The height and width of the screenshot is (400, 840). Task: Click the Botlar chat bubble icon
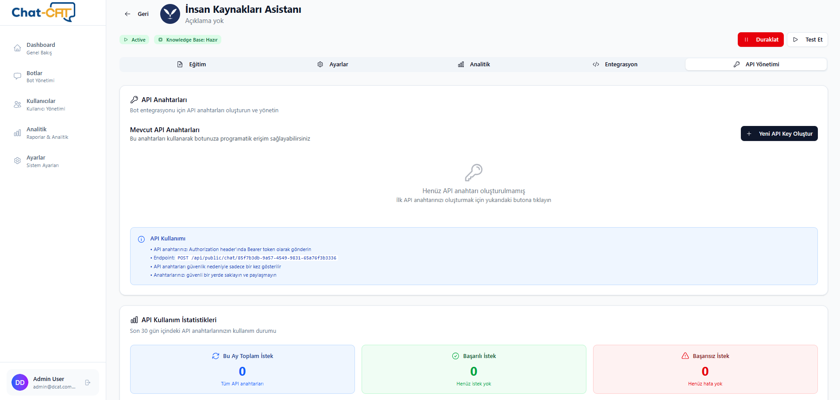pyautogui.click(x=17, y=76)
